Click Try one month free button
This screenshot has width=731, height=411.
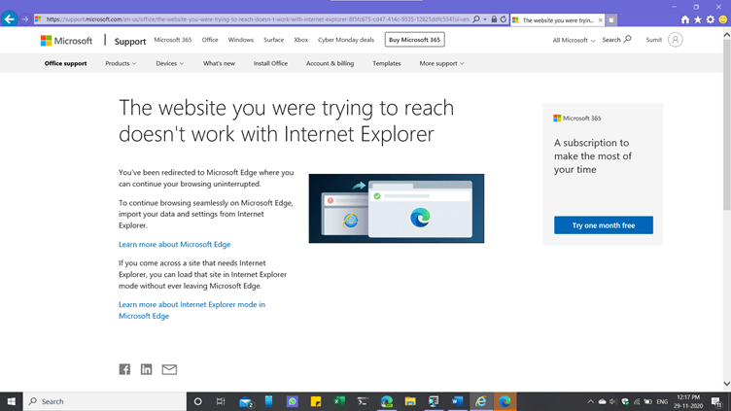click(604, 225)
